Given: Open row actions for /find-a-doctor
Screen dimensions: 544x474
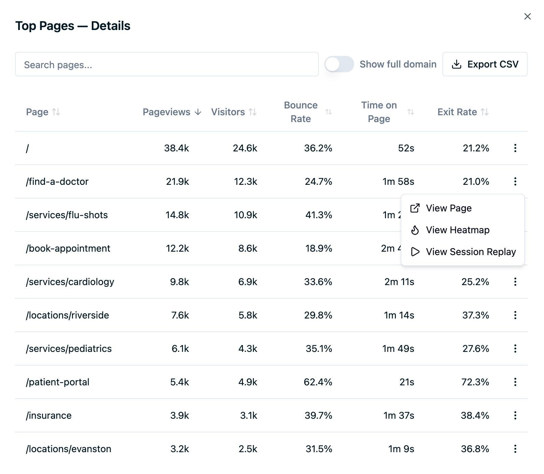Looking at the screenshot, I should 515,181.
